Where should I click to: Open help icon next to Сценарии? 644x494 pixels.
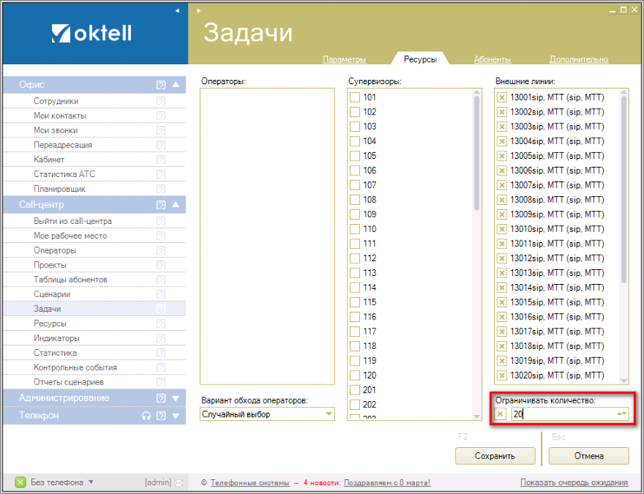[x=161, y=295]
